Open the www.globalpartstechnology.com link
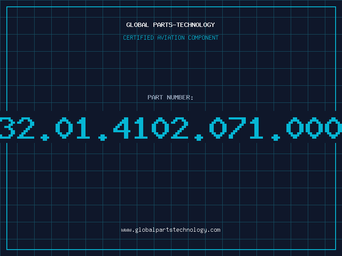The width and height of the screenshot is (342, 256). tap(171, 230)
